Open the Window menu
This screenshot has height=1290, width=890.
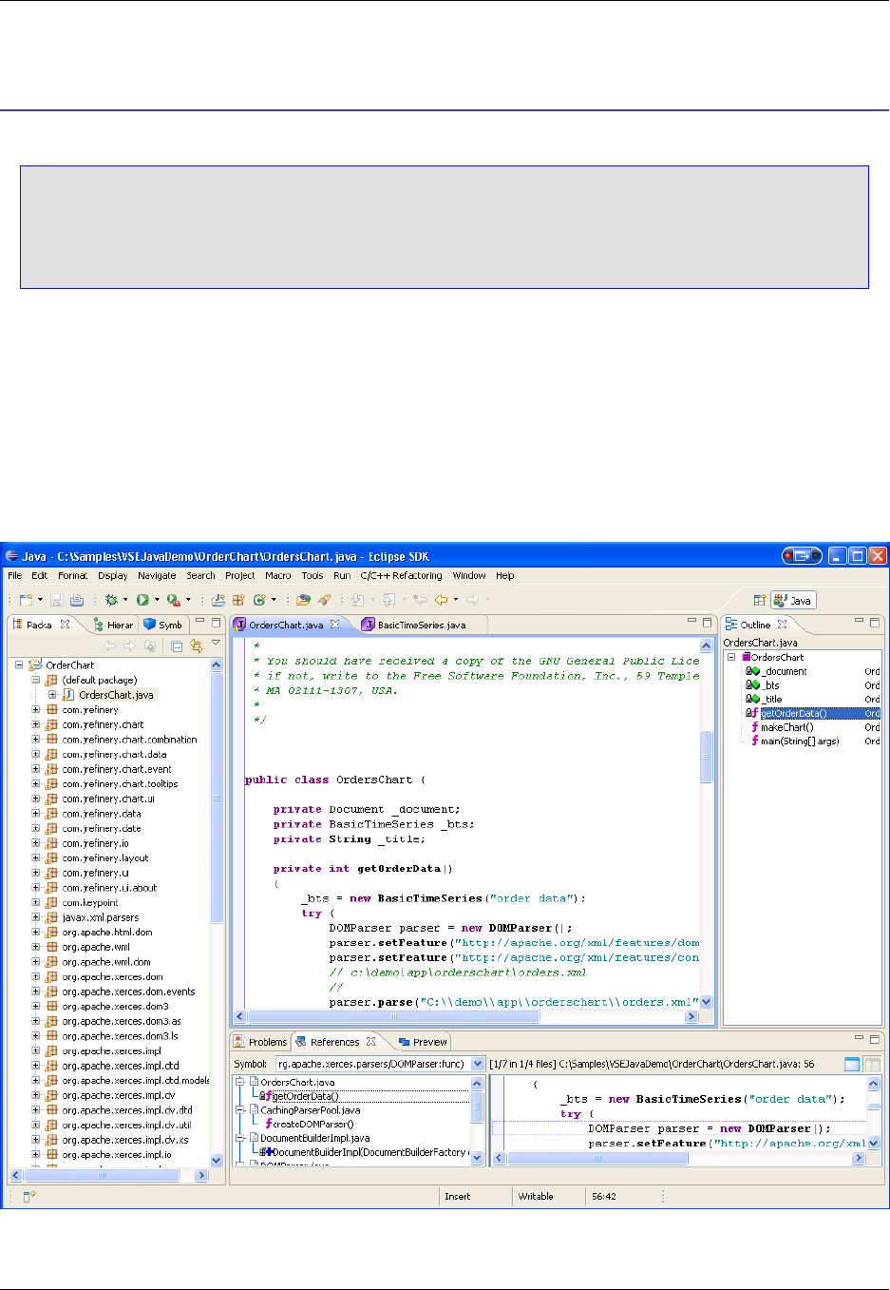pos(469,575)
